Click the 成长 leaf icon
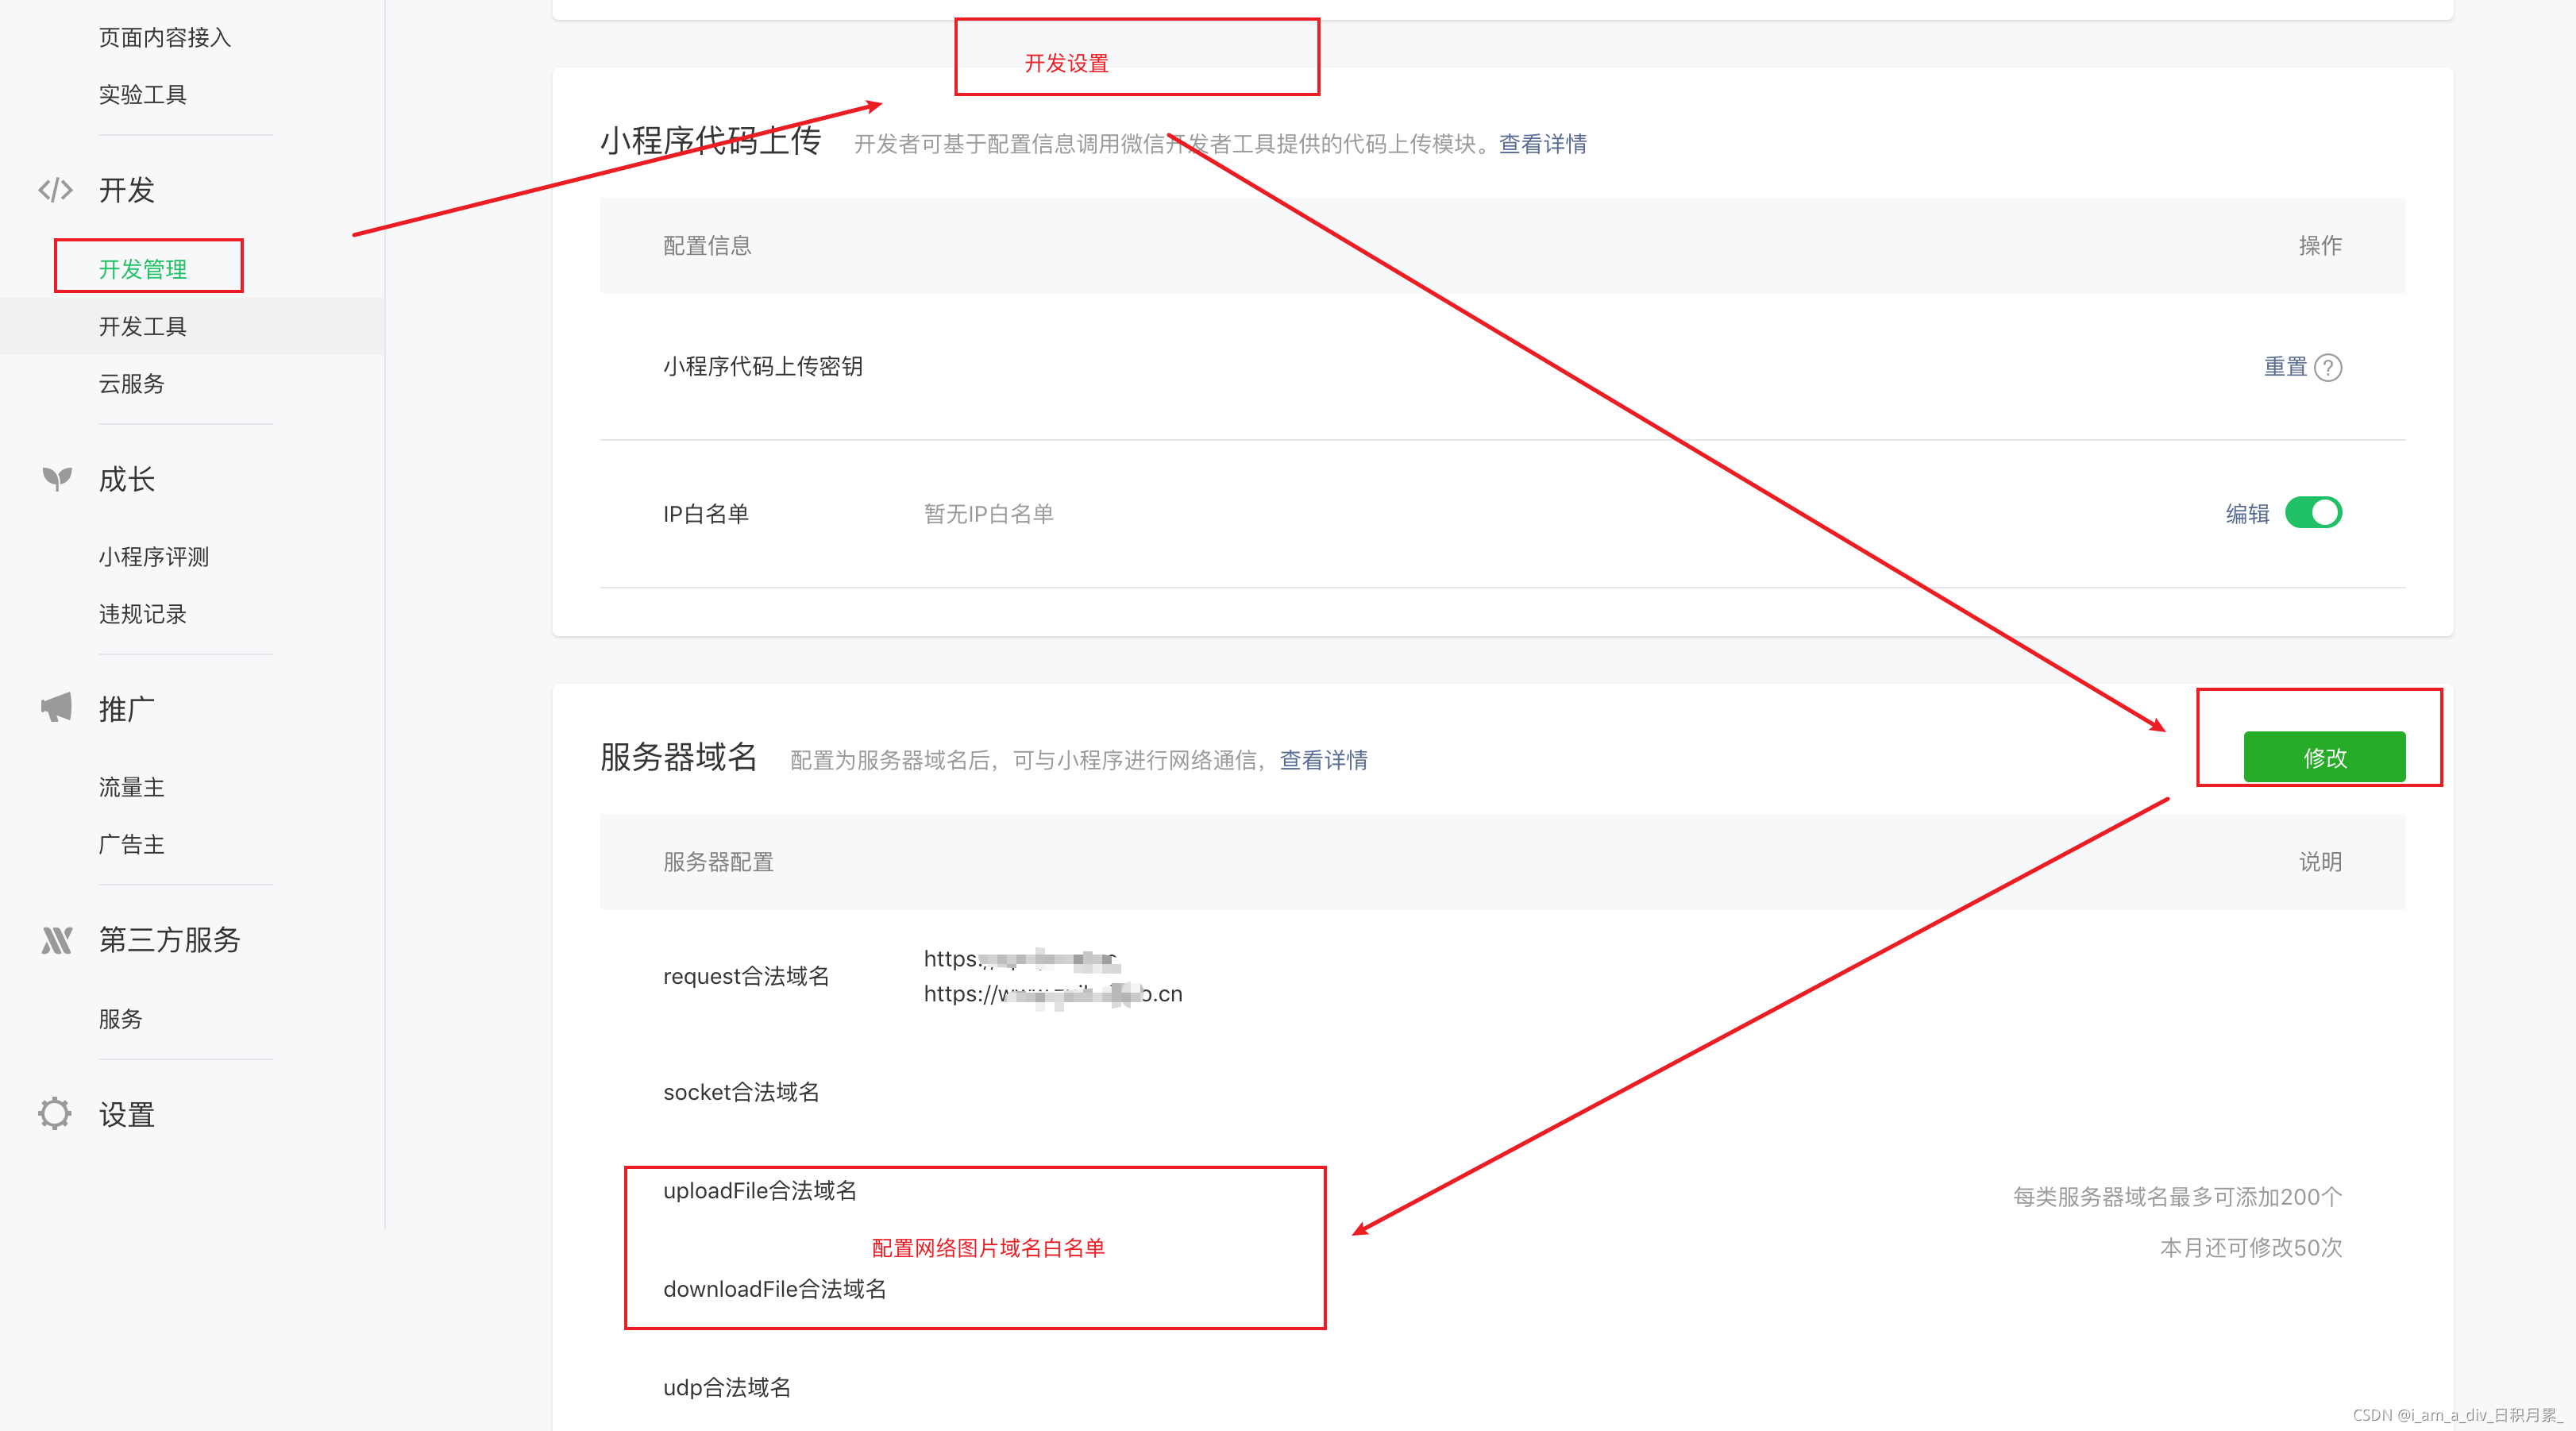This screenshot has width=2576, height=1431. click(x=56, y=479)
